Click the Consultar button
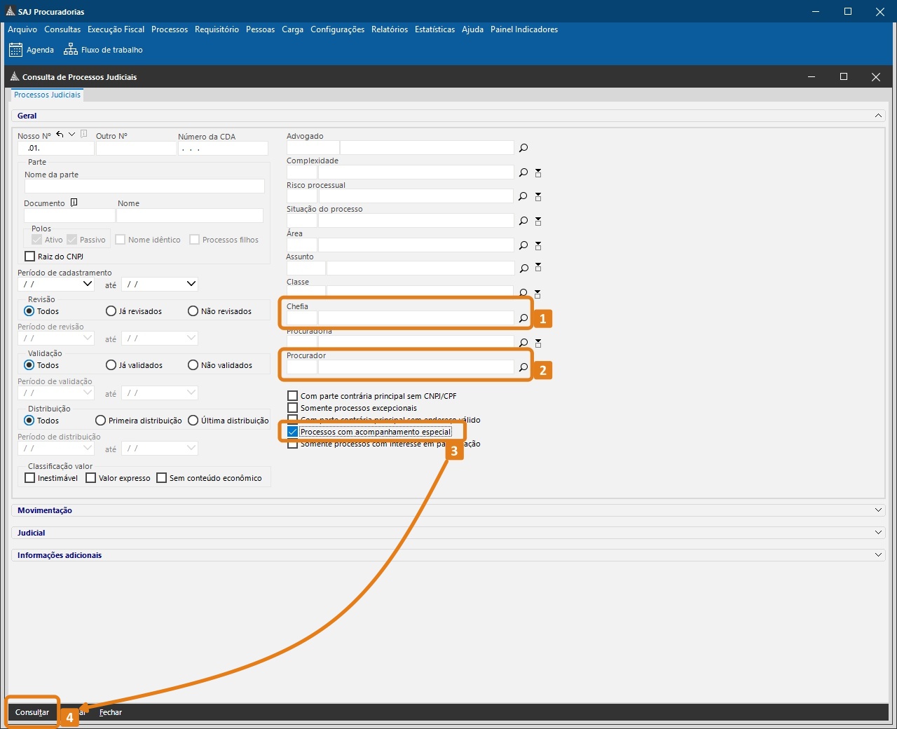 pyautogui.click(x=32, y=712)
